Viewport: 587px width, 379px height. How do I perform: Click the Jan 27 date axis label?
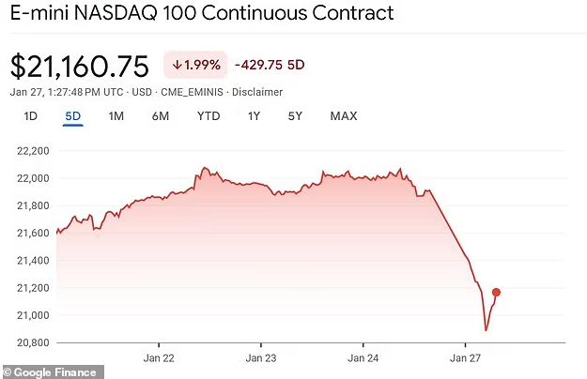pos(465,358)
